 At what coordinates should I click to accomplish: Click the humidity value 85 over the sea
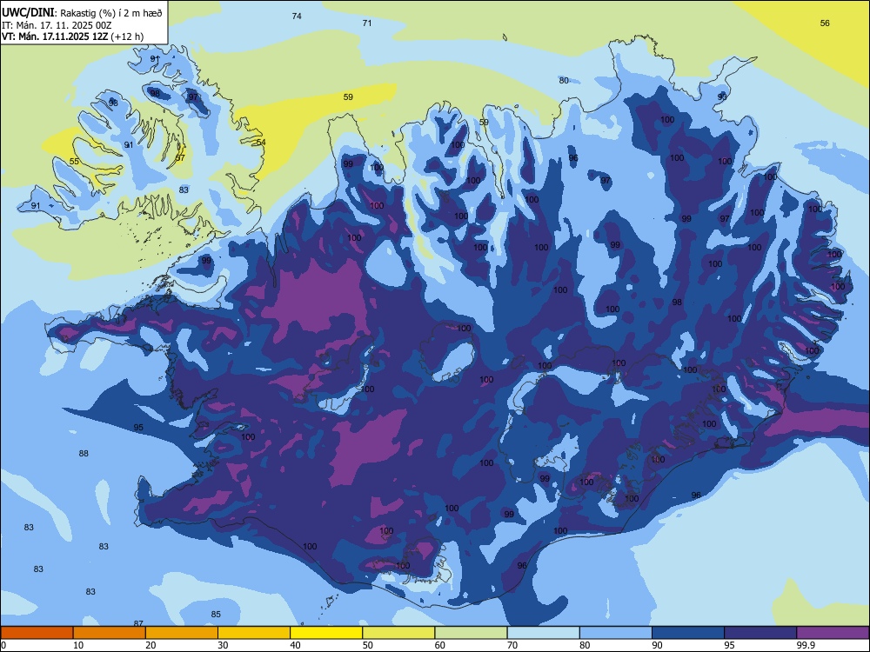pos(216,614)
